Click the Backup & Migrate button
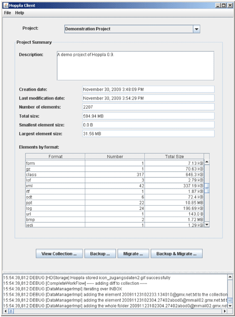Image resolution: width=235 pixels, height=317 pixels. pyautogui.click(x=176, y=254)
